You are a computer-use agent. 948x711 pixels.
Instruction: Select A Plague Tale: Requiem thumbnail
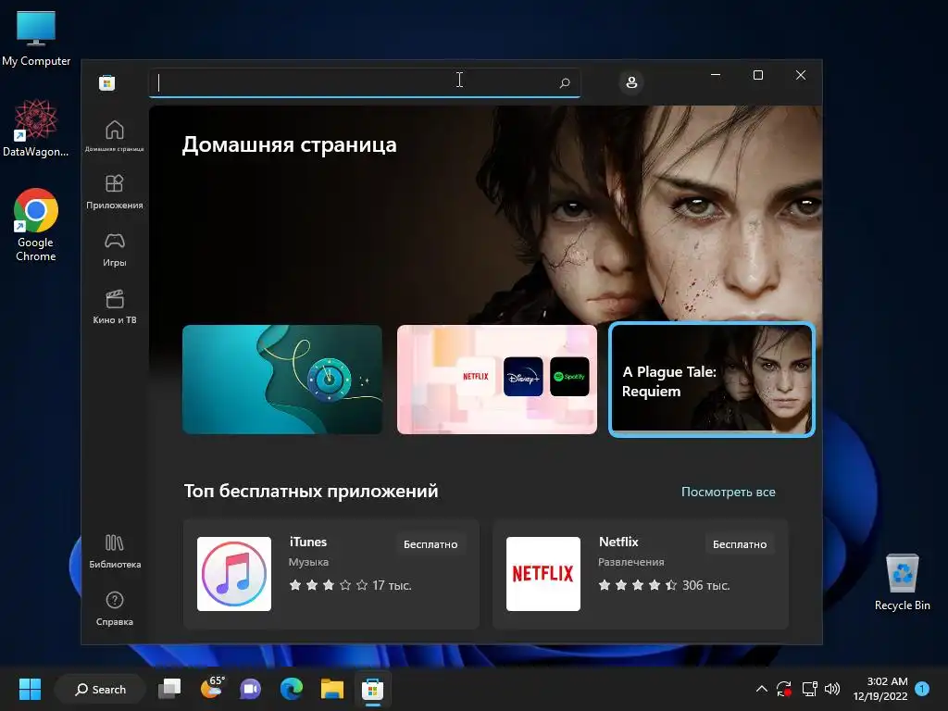(712, 379)
